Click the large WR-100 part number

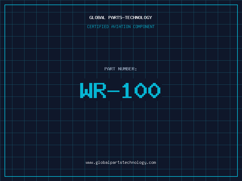[x=120, y=91]
